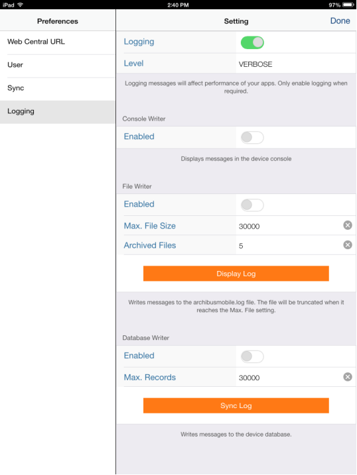Tap Done to close settings

[340, 21]
